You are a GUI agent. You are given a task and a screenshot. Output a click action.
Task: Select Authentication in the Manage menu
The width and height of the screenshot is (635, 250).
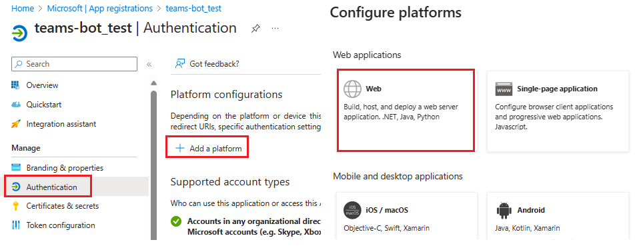[51, 187]
